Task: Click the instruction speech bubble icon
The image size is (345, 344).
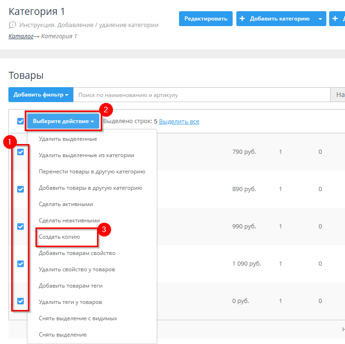Action: click(13, 25)
